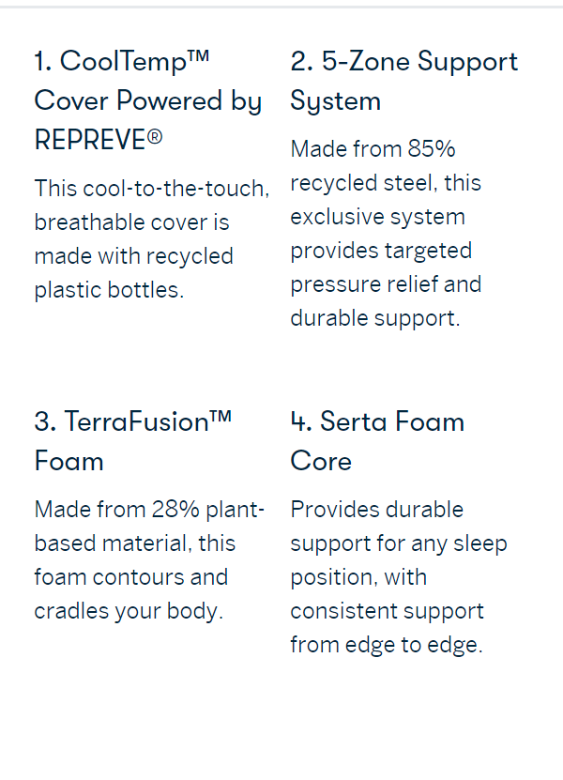The width and height of the screenshot is (563, 780).
Task: Select the word REPREVE® in the first heading
Action: tap(98, 140)
